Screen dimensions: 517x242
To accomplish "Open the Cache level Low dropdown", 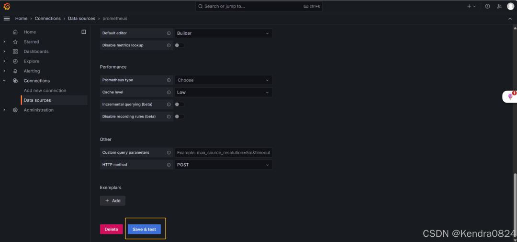I will tap(224, 93).
